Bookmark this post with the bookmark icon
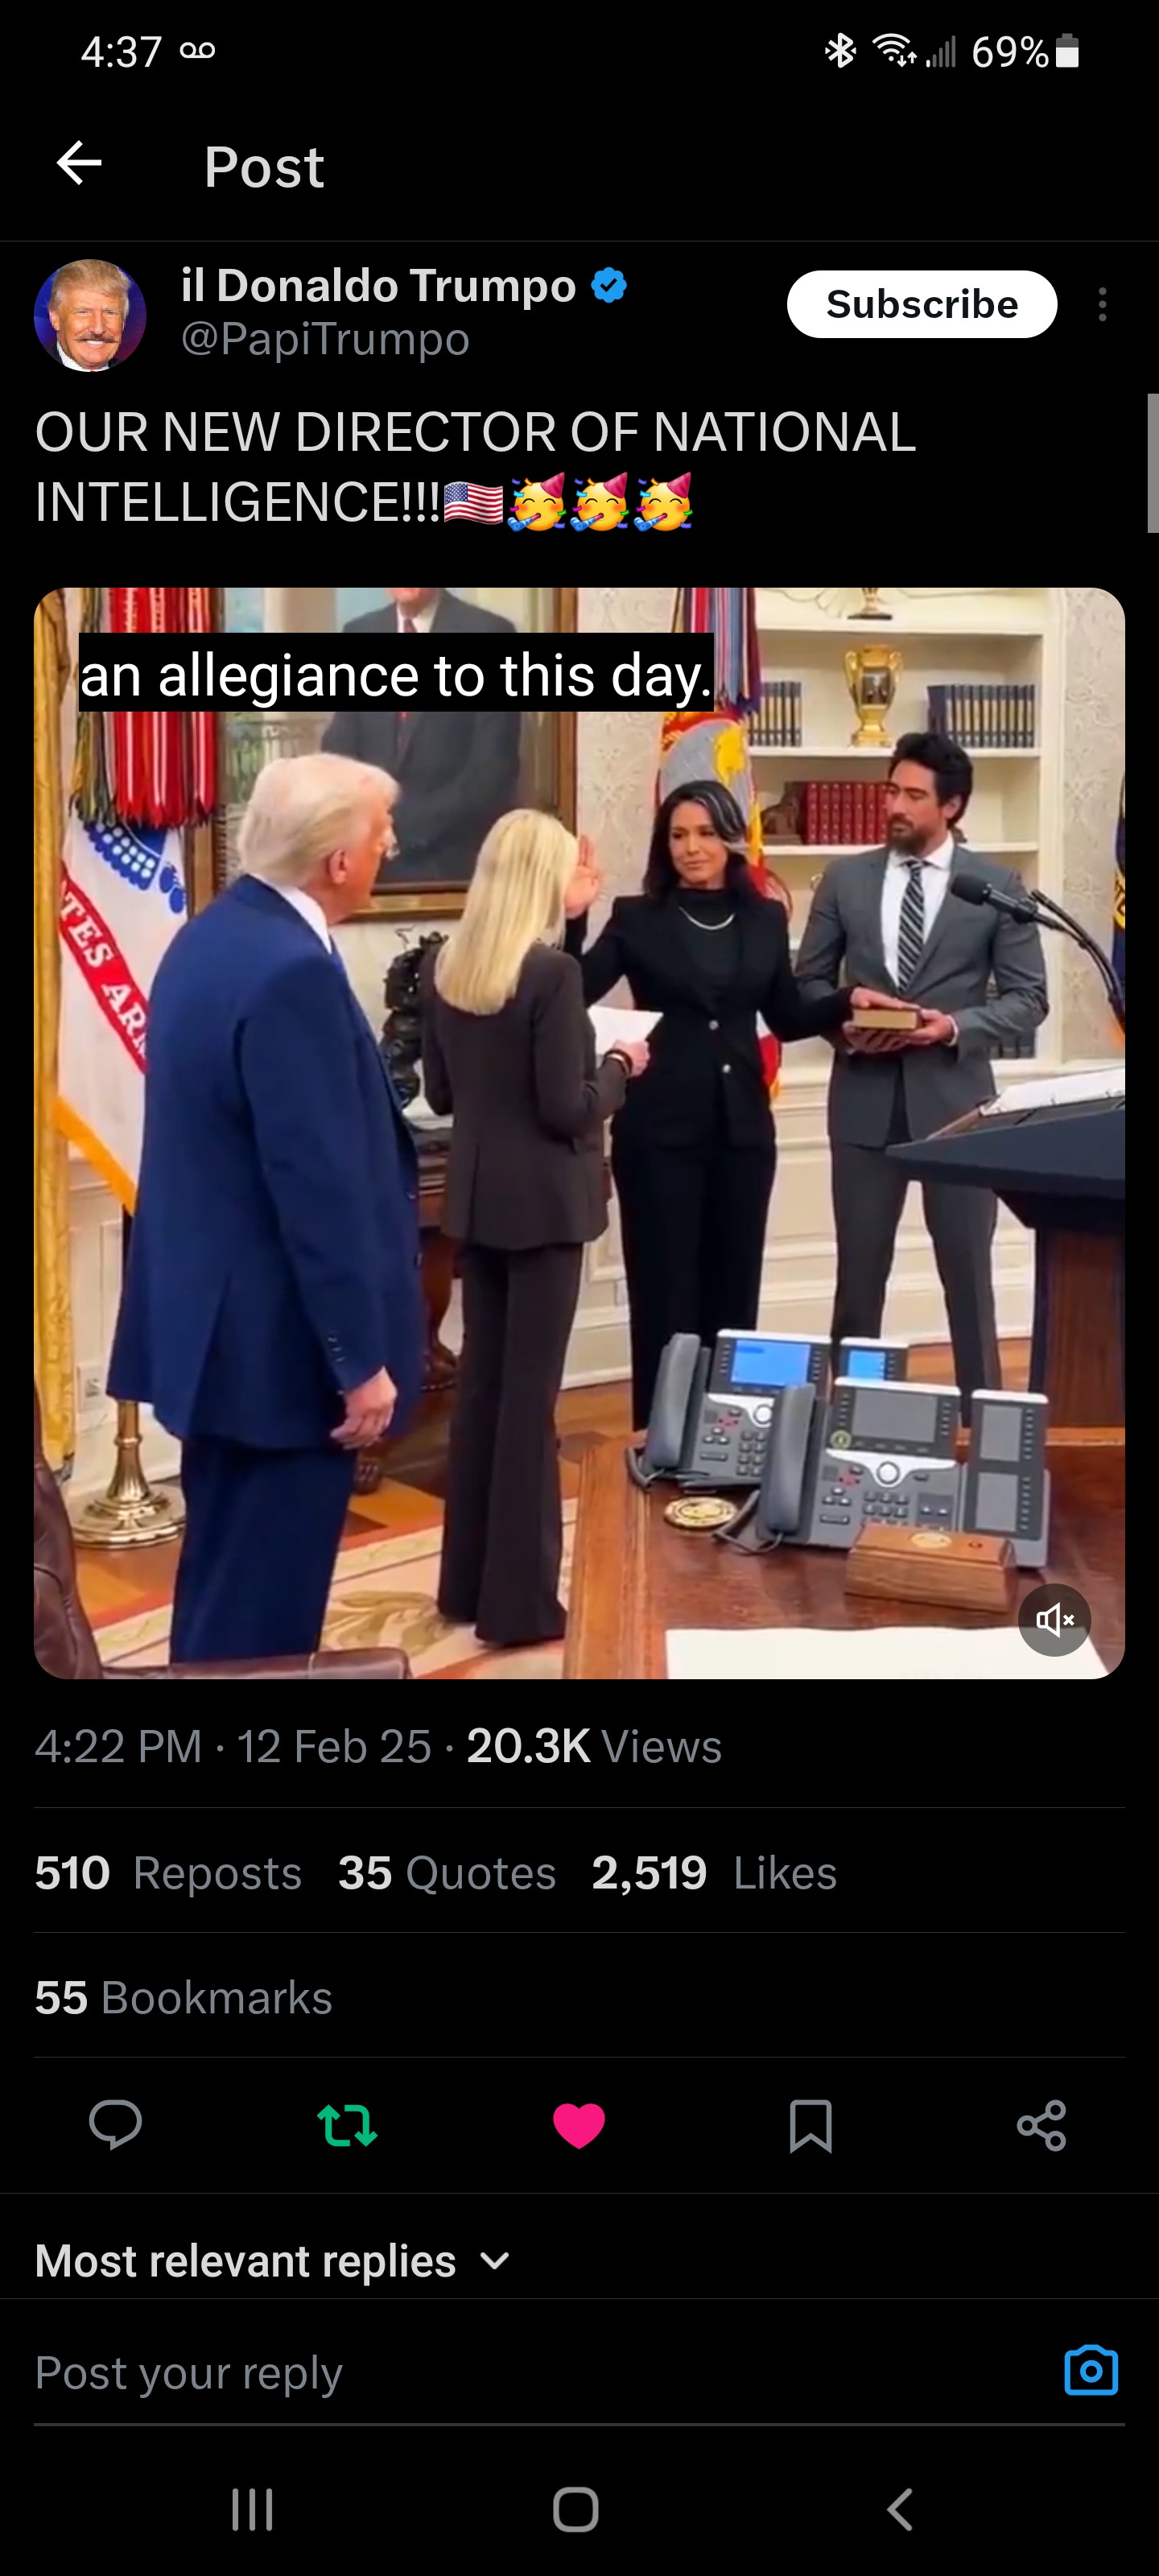The height and width of the screenshot is (2576, 1159). 810,2125
